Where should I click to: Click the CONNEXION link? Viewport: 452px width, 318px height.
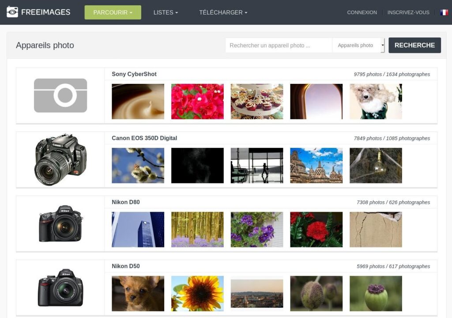[x=362, y=12]
